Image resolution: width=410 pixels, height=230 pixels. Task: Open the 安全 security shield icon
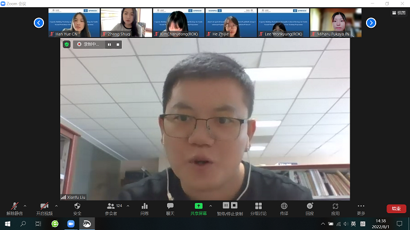tap(77, 209)
